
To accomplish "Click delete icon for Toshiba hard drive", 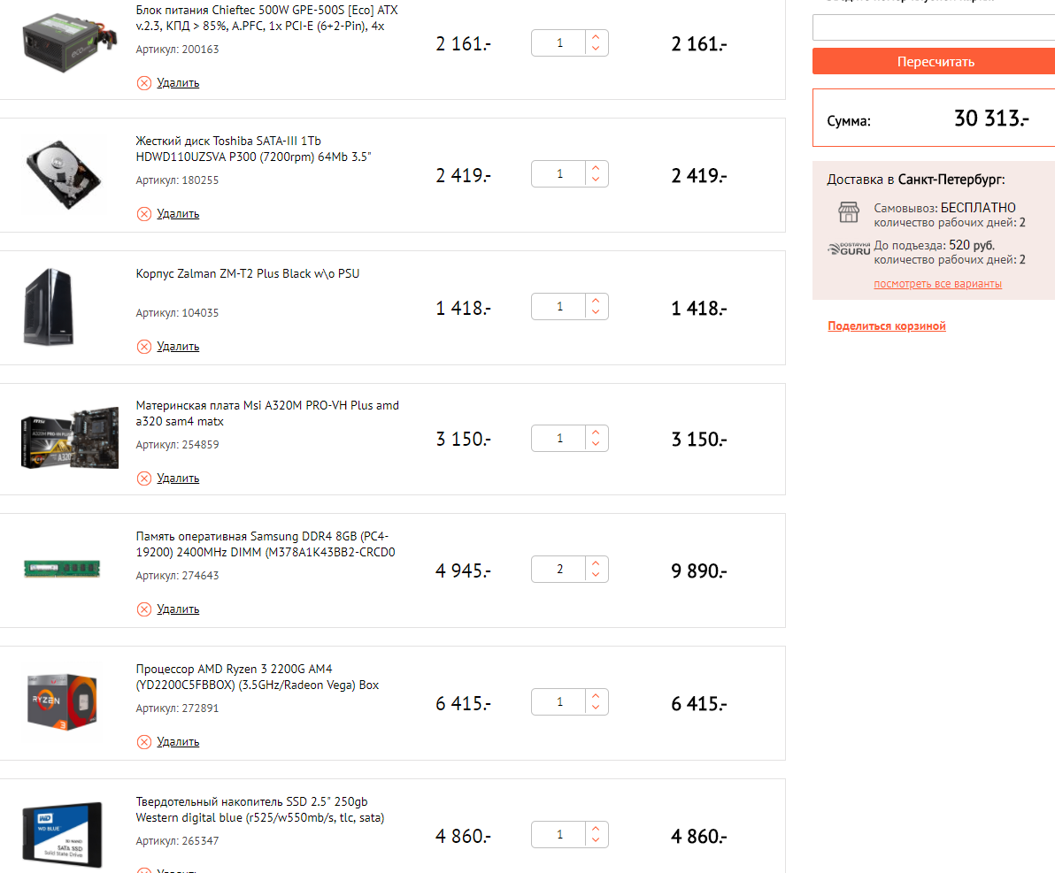I will coord(144,214).
